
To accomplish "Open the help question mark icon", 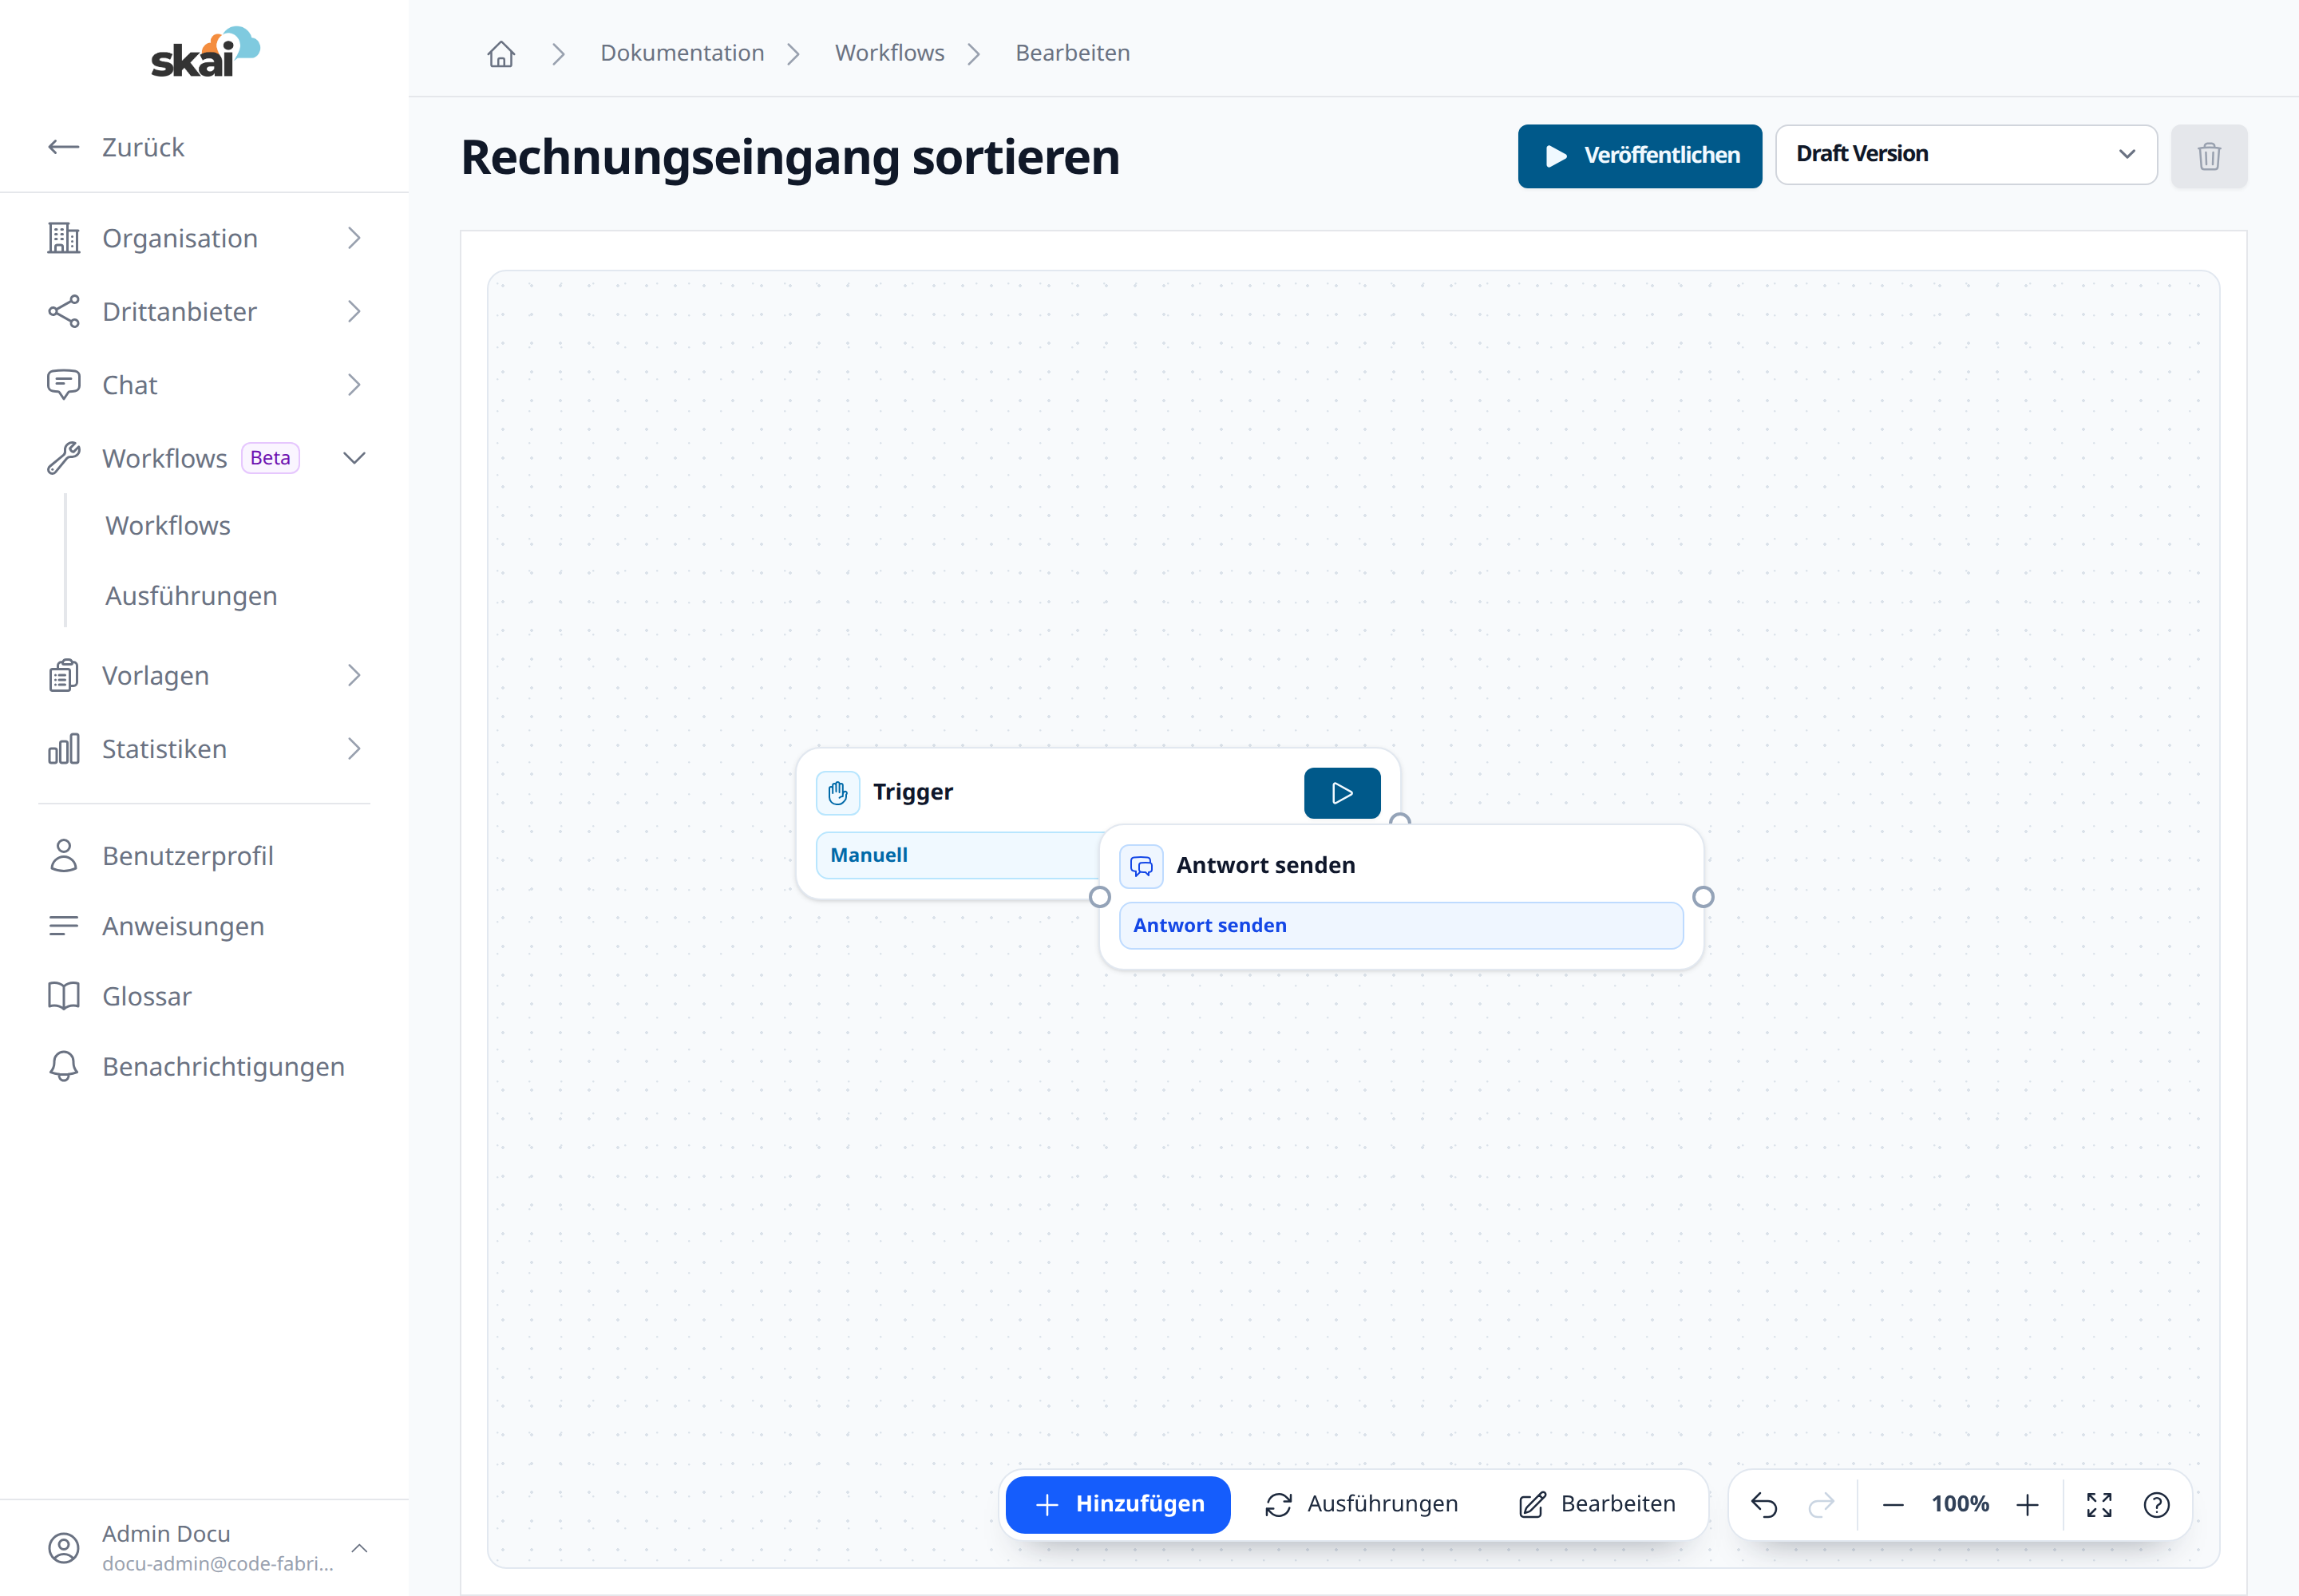I will (x=2157, y=1505).
